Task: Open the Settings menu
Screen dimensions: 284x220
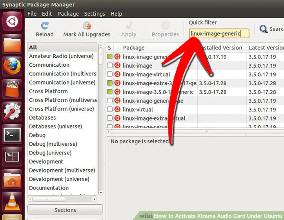Action: point(95,14)
